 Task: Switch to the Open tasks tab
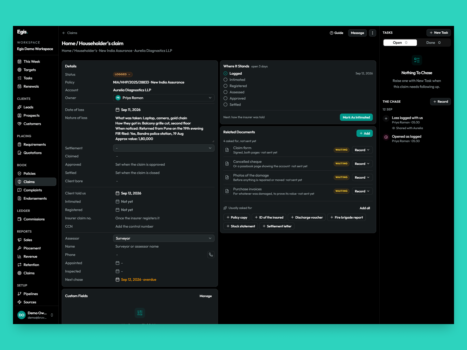click(400, 43)
